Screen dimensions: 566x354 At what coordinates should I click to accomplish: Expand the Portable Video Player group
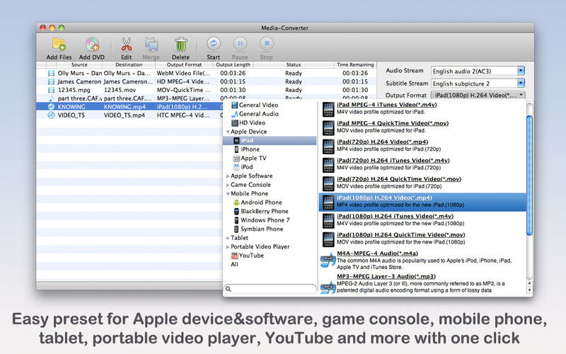(x=228, y=247)
